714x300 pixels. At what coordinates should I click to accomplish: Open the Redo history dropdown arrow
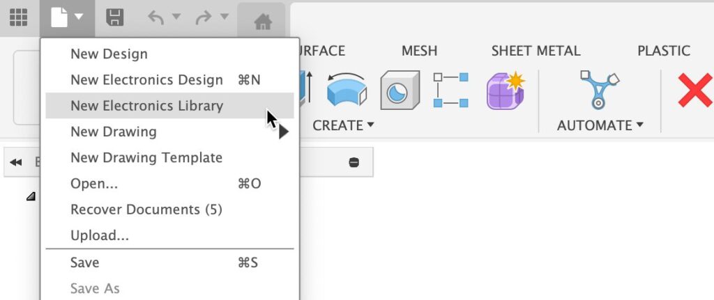click(x=223, y=17)
